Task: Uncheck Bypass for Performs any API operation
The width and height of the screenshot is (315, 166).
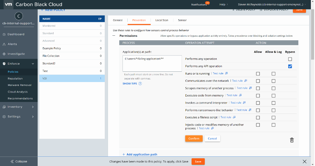Action: click(290, 66)
